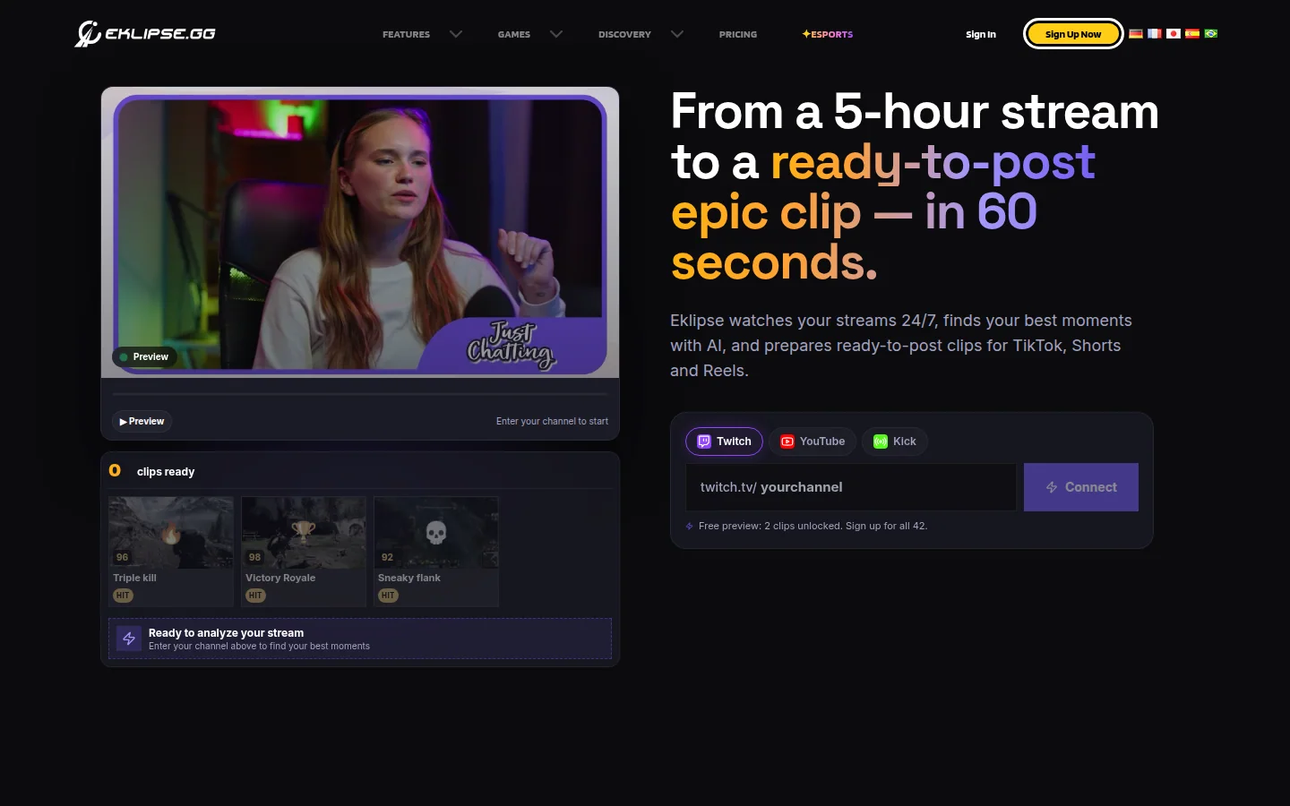The height and width of the screenshot is (806, 1290).
Task: Click the Connect button
Action: pyautogui.click(x=1081, y=487)
